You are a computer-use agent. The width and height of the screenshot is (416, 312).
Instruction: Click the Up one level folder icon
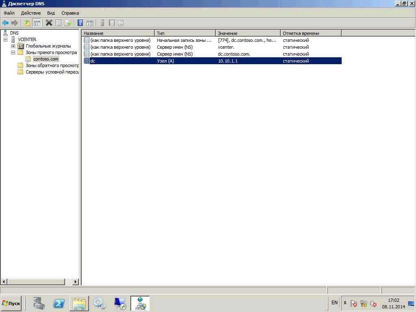pos(27,23)
